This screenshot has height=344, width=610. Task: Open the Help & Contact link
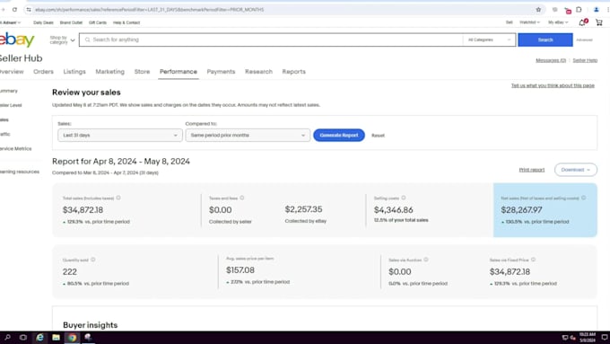pos(126,22)
